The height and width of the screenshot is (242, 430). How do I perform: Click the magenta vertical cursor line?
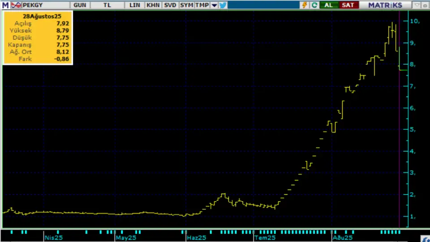click(399, 119)
